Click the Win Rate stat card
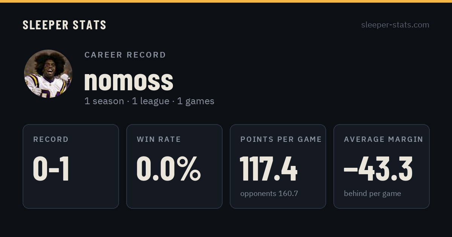Image resolution: width=452 pixels, height=237 pixels. point(174,166)
